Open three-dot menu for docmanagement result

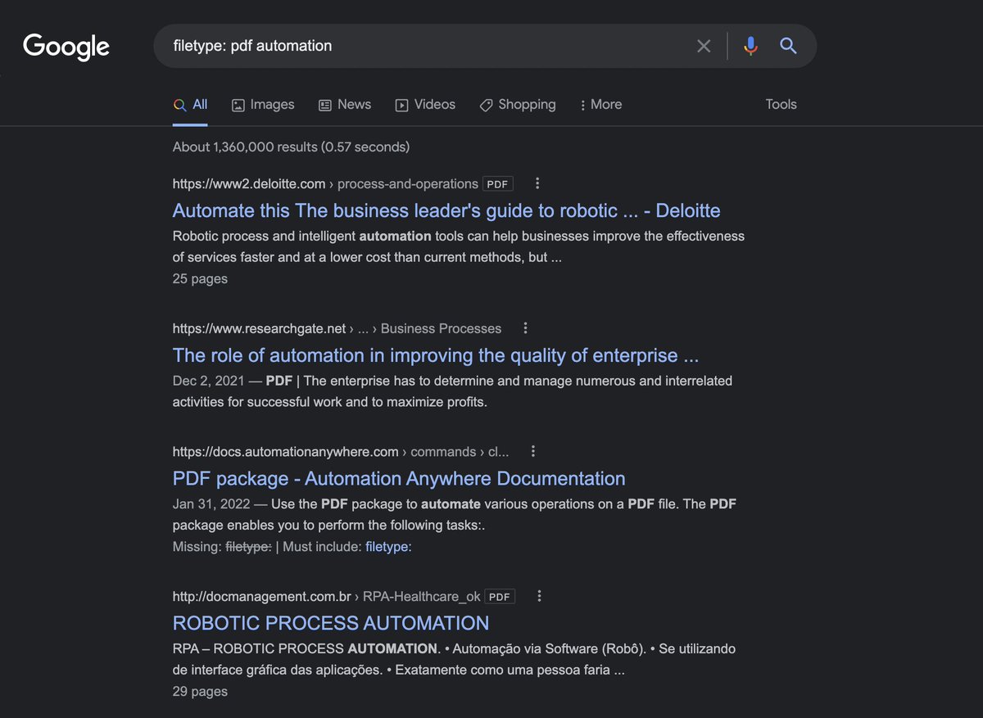539,596
